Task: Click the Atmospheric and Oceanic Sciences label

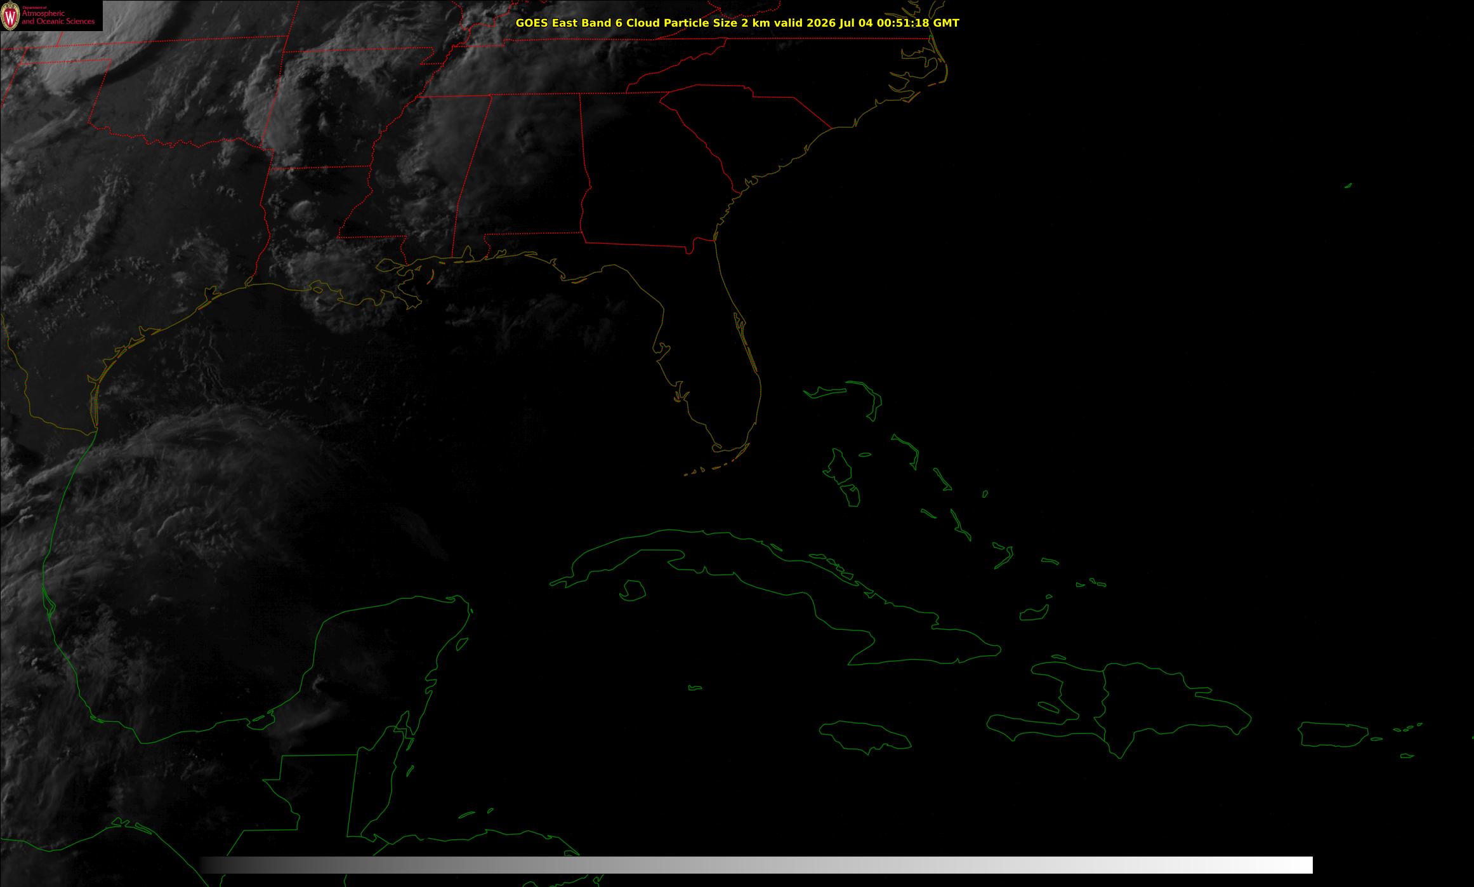Action: [x=58, y=17]
